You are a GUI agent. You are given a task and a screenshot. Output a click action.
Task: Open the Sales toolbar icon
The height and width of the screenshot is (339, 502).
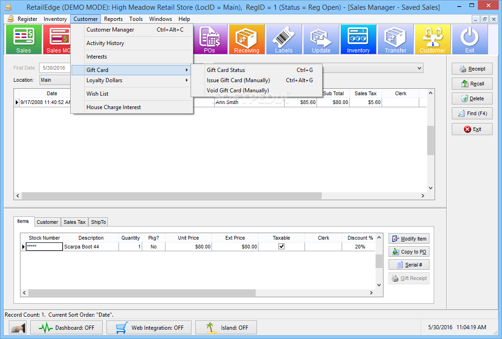24,39
